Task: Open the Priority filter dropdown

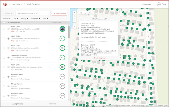Action: (x=25, y=19)
